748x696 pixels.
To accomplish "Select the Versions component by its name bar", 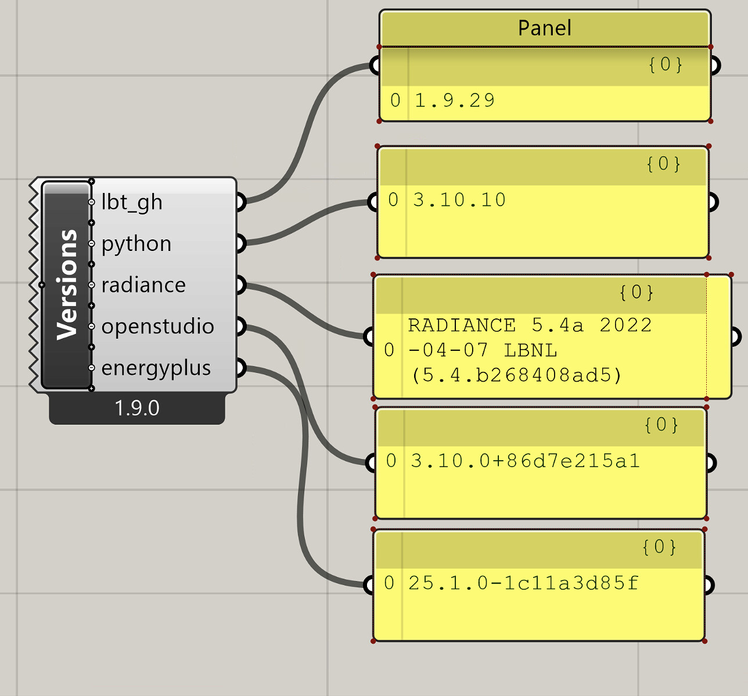I will 66,285.
